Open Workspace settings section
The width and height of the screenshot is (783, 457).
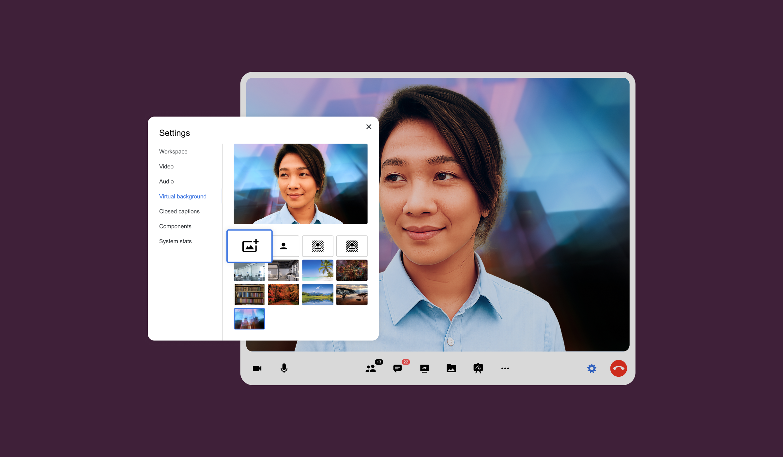[173, 151]
